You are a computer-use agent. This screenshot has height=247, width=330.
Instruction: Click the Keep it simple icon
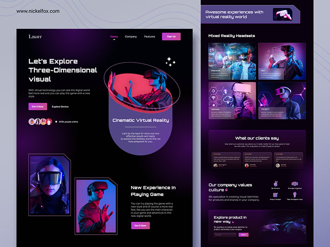[275, 194]
